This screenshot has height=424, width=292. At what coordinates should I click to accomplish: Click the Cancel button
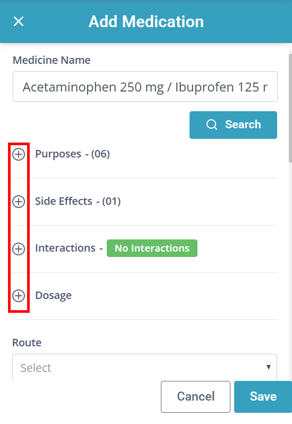click(x=196, y=397)
